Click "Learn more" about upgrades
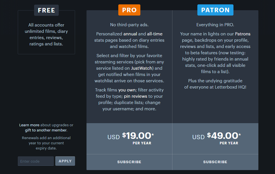The width and height of the screenshot is (275, 174). pyautogui.click(x=29, y=125)
